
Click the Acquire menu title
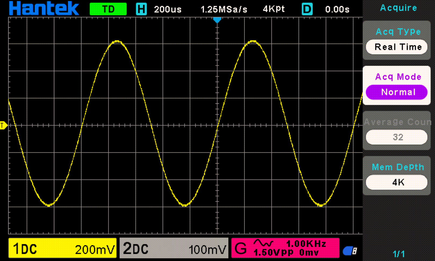[398, 8]
